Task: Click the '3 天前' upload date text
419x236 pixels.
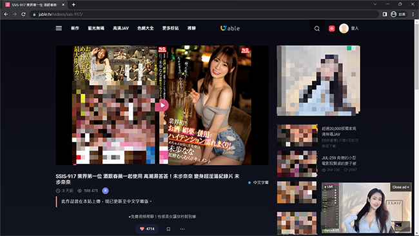Action: click(67, 191)
